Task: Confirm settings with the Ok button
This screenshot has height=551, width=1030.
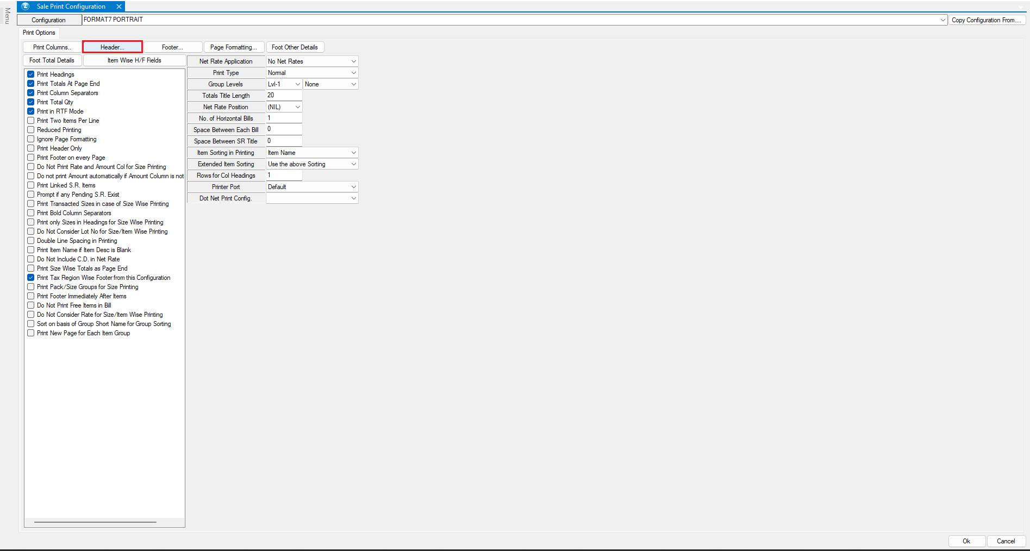Action: coord(966,541)
